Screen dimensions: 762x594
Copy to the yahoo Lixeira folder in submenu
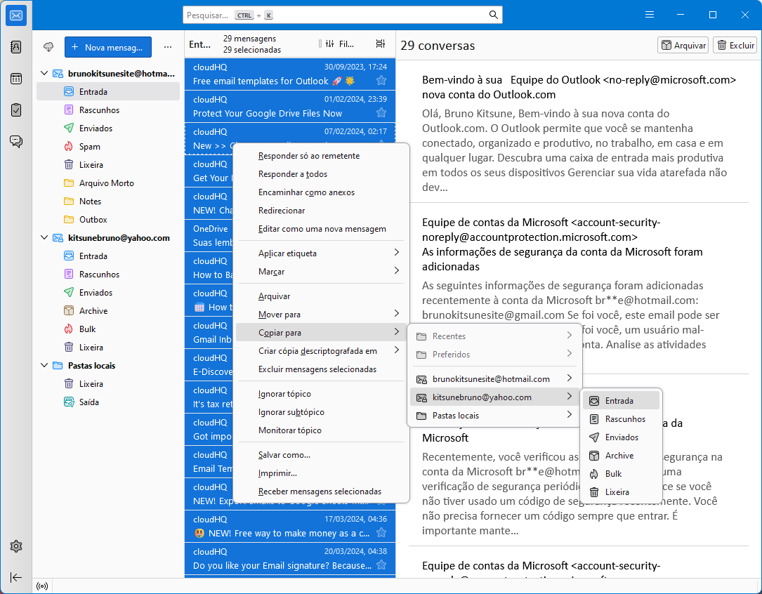click(x=621, y=492)
